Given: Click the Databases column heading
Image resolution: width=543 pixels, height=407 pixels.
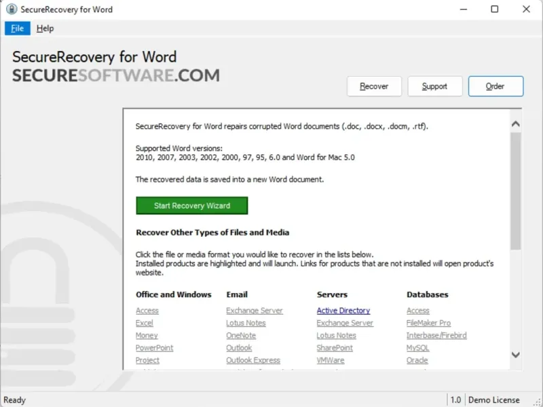Looking at the screenshot, I should pyautogui.click(x=428, y=294).
